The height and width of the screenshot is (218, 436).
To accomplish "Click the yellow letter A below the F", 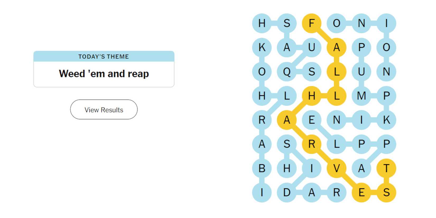I will coord(337,48).
